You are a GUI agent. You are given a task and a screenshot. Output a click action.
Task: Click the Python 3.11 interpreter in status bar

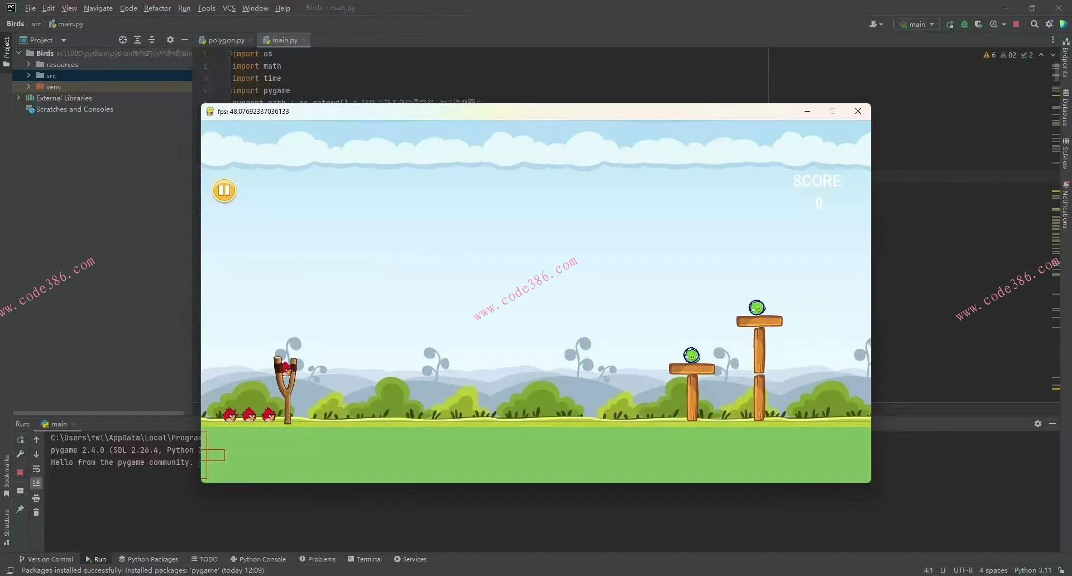[1032, 570]
